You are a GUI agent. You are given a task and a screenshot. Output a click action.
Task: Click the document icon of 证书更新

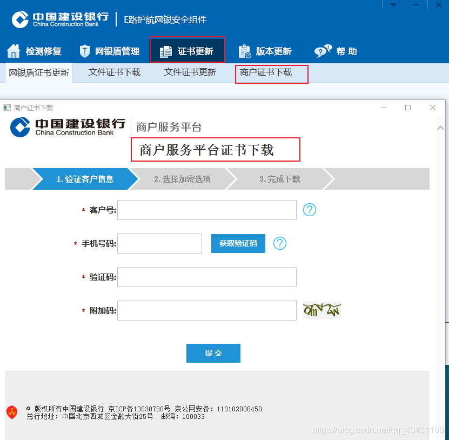coord(165,51)
